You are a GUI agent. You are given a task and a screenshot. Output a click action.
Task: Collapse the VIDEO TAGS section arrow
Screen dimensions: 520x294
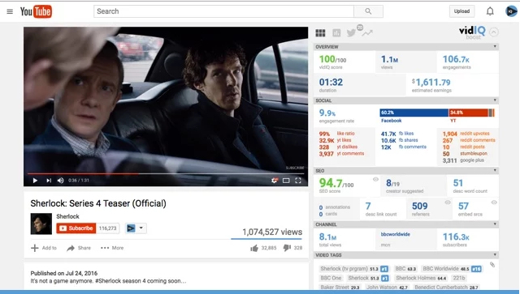495,254
